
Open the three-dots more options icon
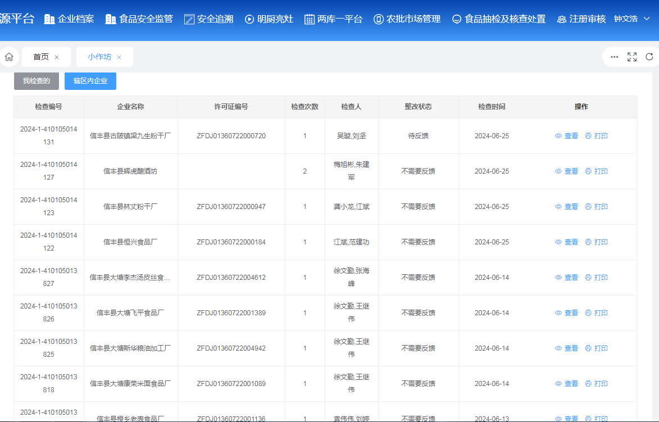(x=615, y=57)
